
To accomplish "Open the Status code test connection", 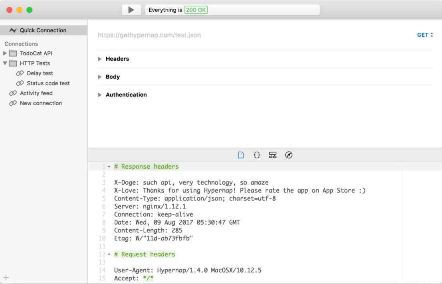I will point(48,83).
